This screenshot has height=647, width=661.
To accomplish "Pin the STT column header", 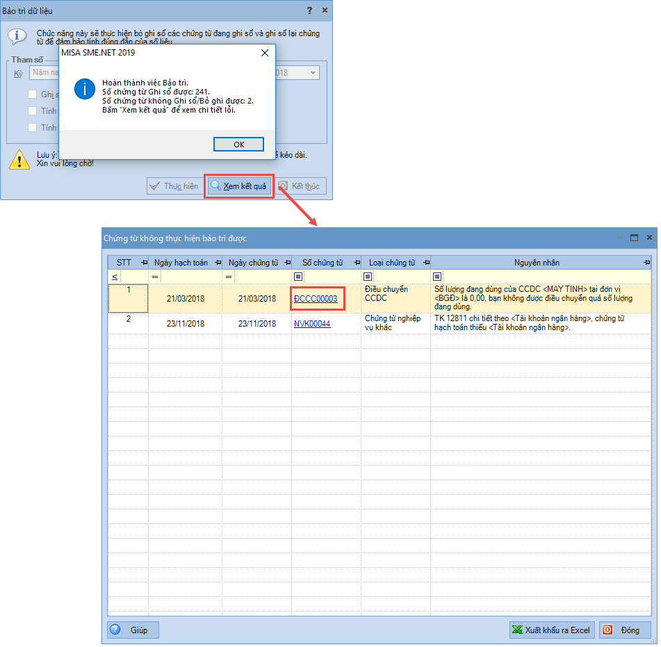I will click(144, 263).
